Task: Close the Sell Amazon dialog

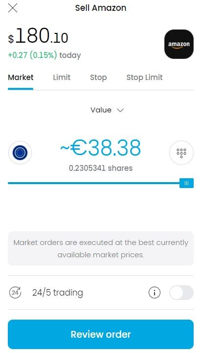Action: 13,8
